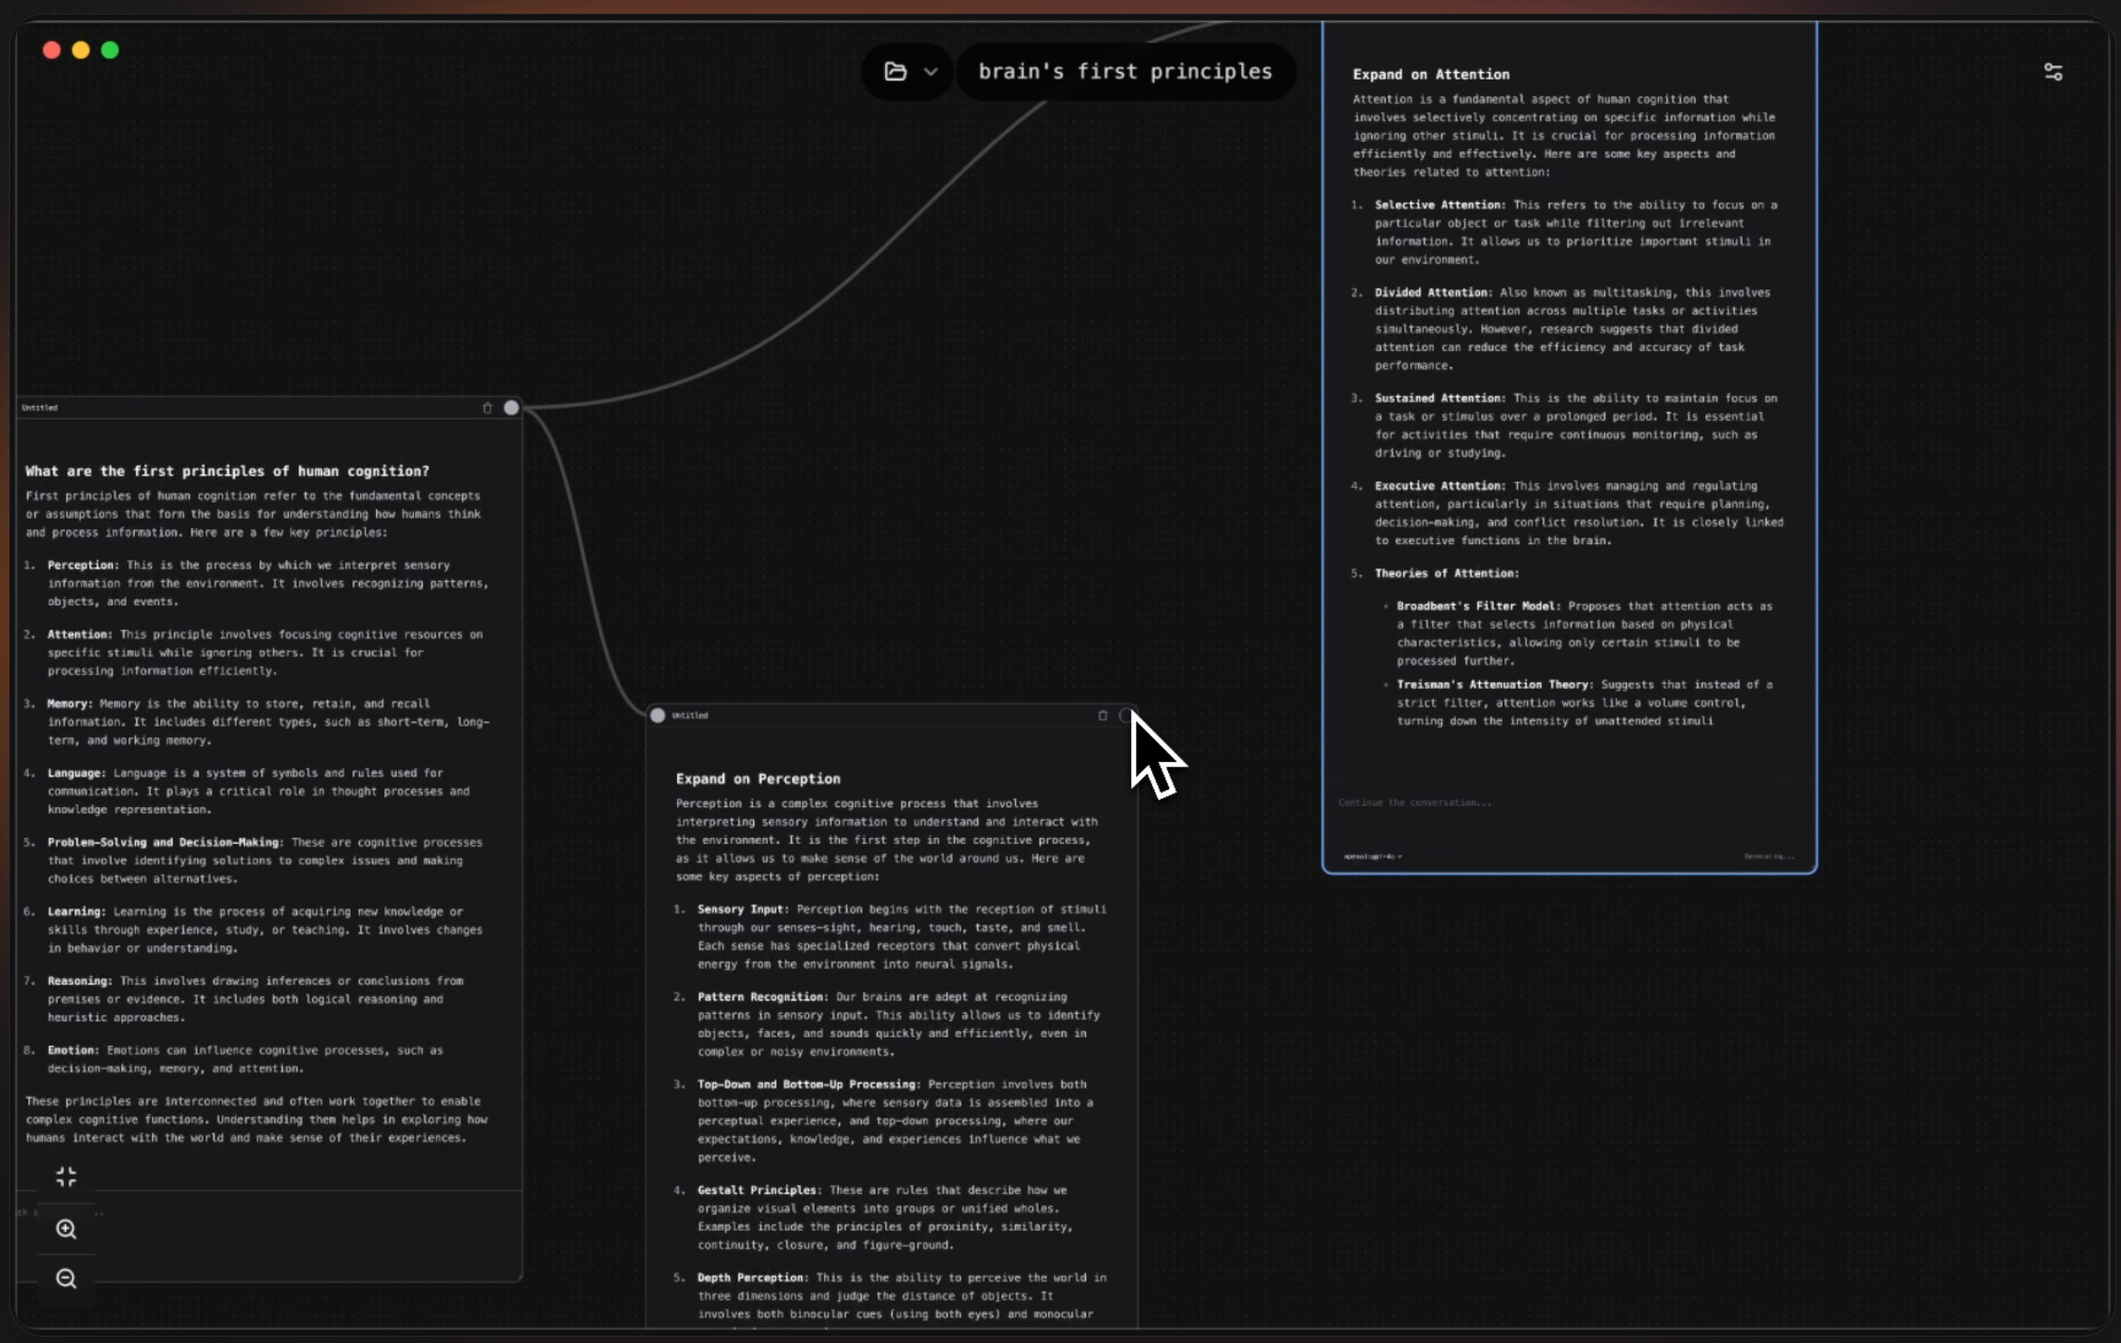Click "Gestalt Principles:" in the Perception node

tap(759, 1190)
